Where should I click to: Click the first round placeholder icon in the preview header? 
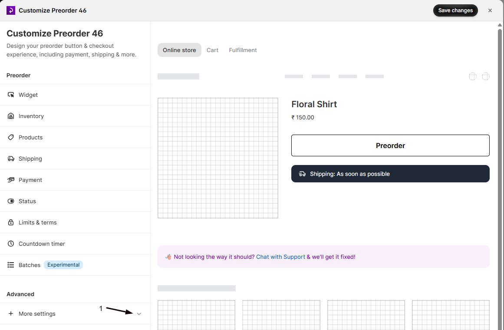pos(472,76)
